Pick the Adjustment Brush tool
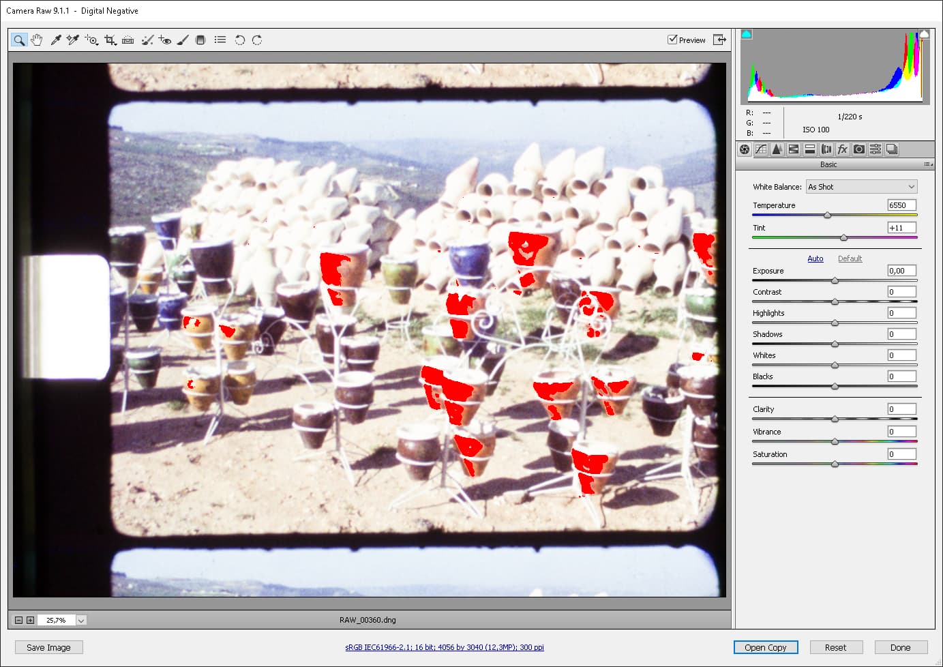 coord(183,40)
